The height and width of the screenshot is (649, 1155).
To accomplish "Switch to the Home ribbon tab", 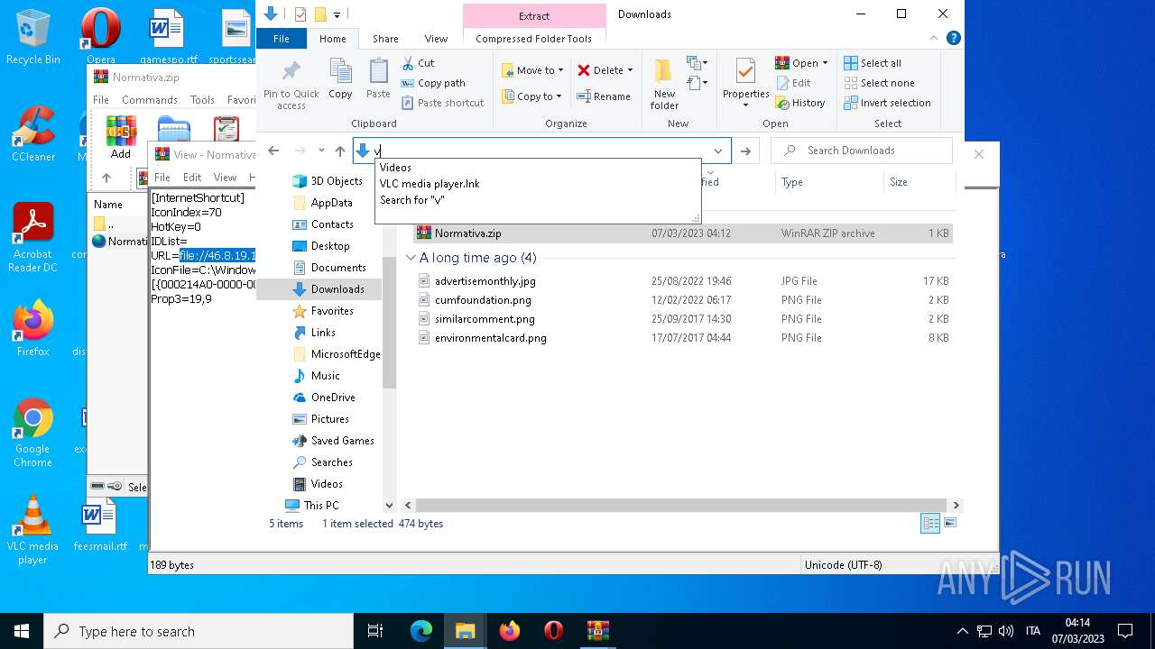I will [332, 39].
